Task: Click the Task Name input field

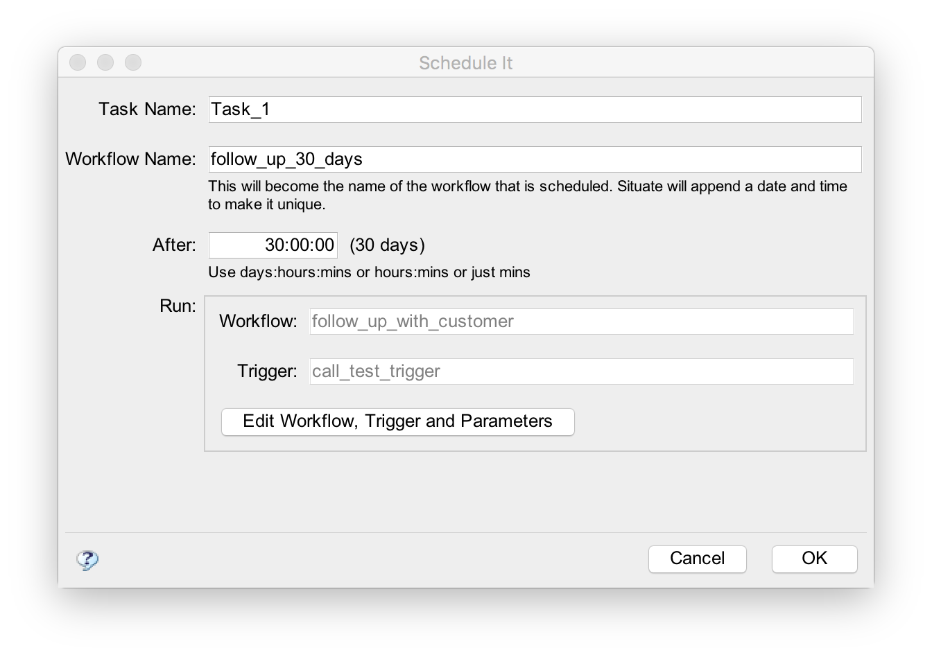Action: (534, 109)
